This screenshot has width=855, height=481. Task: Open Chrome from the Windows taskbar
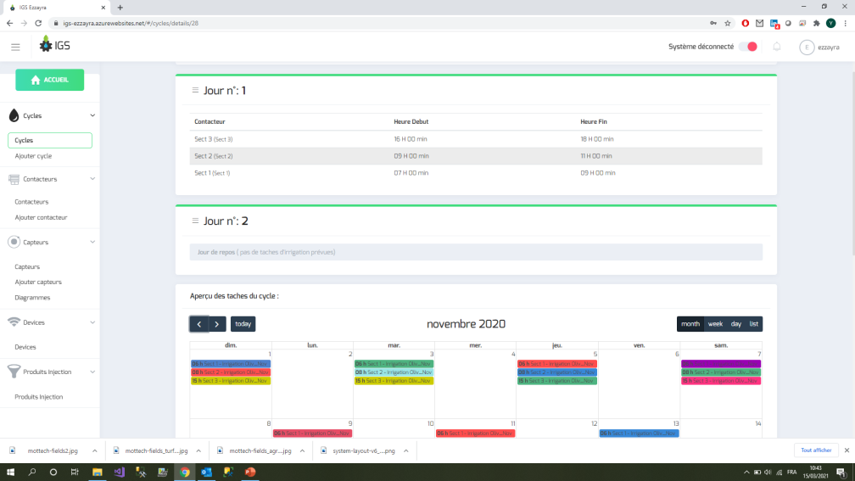(185, 472)
